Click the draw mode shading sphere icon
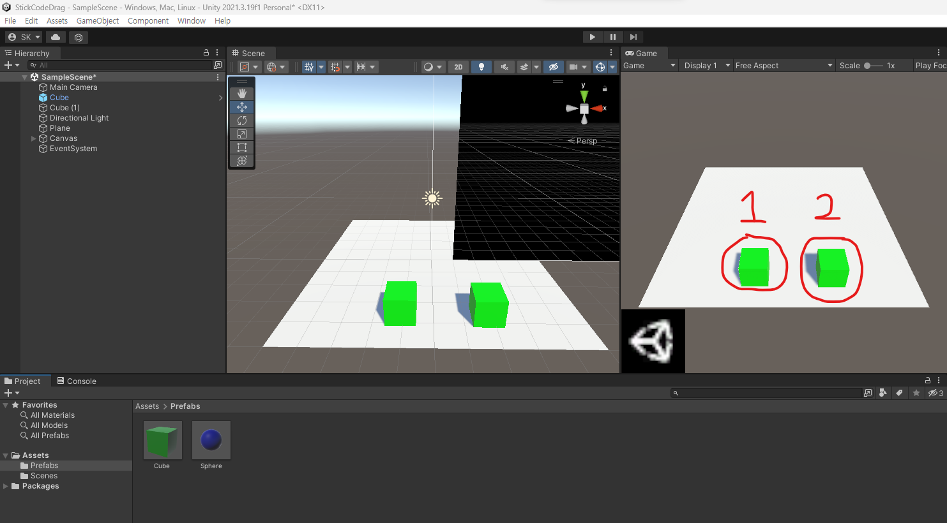 (x=428, y=67)
